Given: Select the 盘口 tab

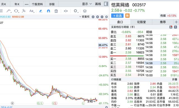Looking at the screenshot, I should pyautogui.click(x=120, y=22).
